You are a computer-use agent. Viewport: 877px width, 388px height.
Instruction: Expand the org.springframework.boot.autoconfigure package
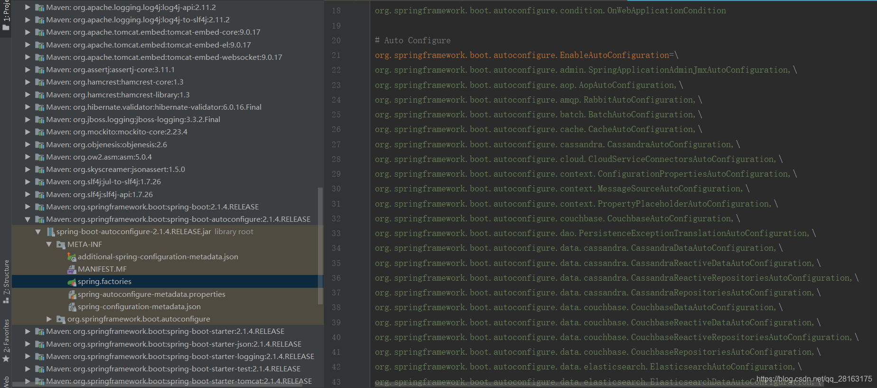pos(49,319)
